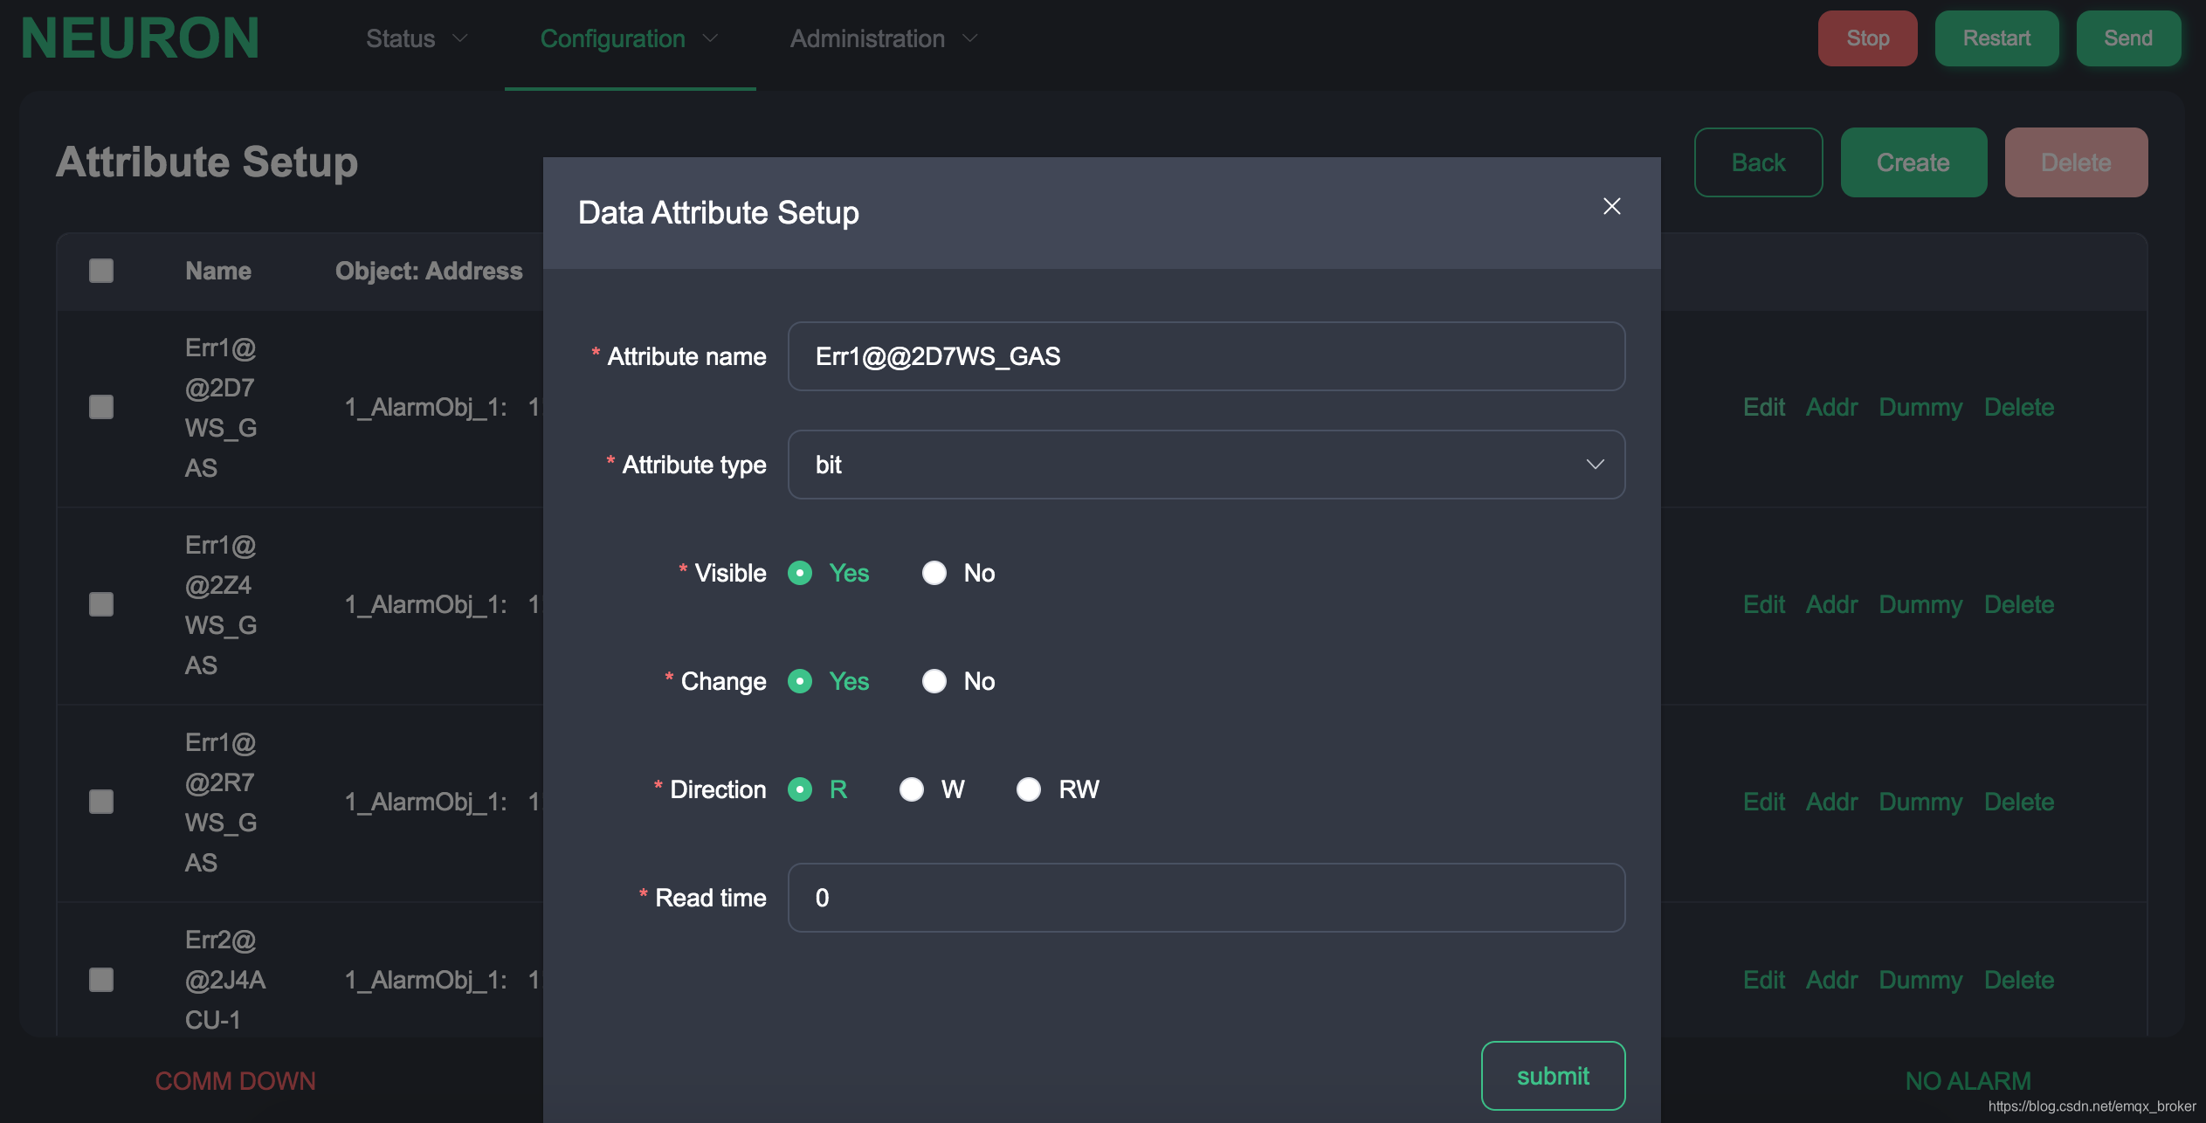Check the Err1@@2Z4WS_GAS row checkbox
The image size is (2206, 1123).
101,604
